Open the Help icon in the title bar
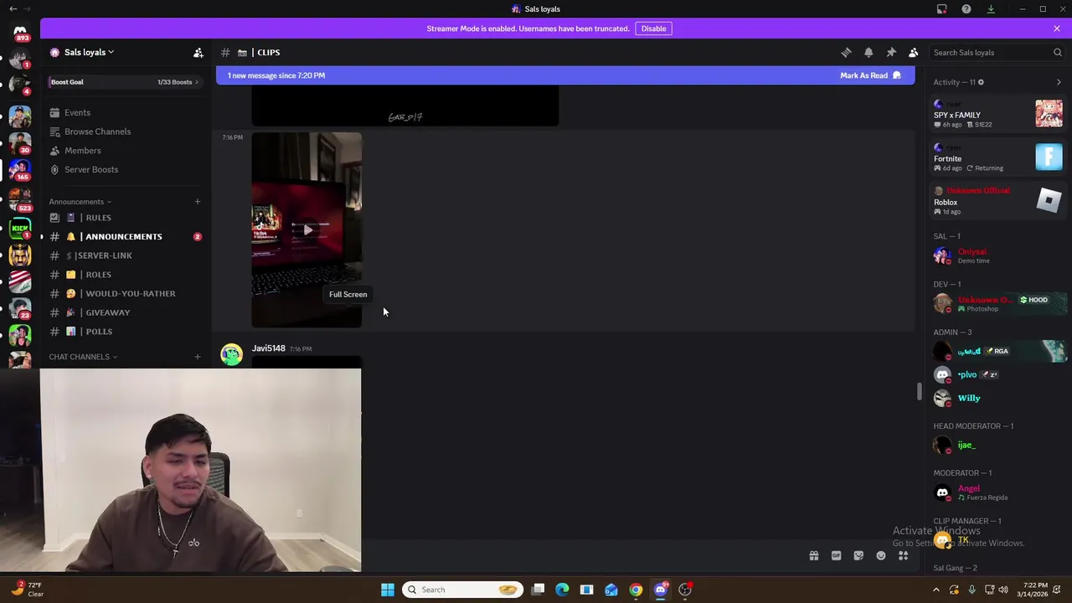The width and height of the screenshot is (1072, 603). point(966,9)
